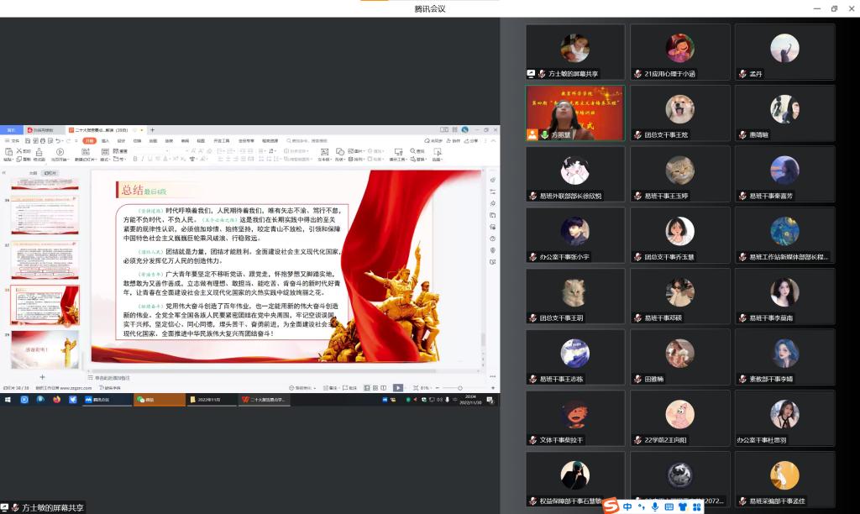860x514 pixels.
Task: Click the Sogou voice input microphone icon
Action: point(655,506)
